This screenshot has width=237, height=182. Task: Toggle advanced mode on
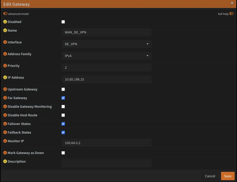5,13
